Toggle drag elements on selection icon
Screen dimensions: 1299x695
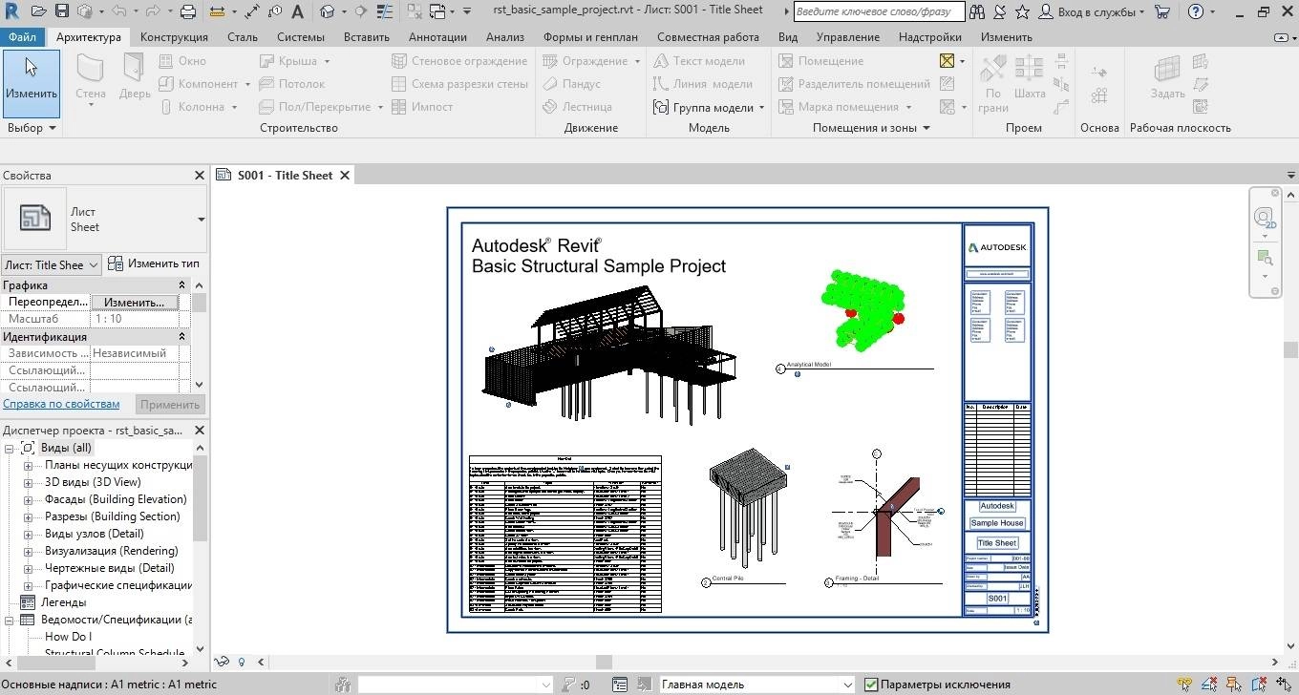point(1284,684)
